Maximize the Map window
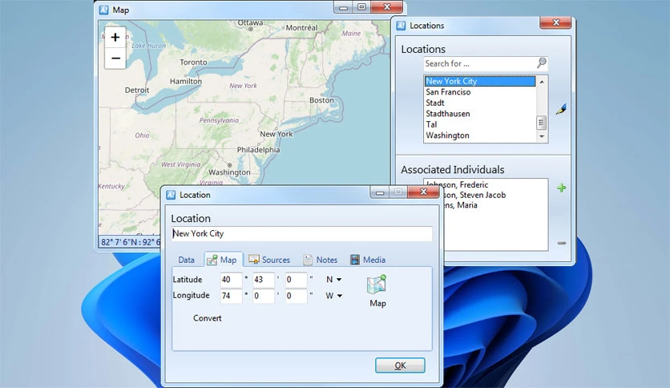The width and height of the screenshot is (670, 388). 361,7
